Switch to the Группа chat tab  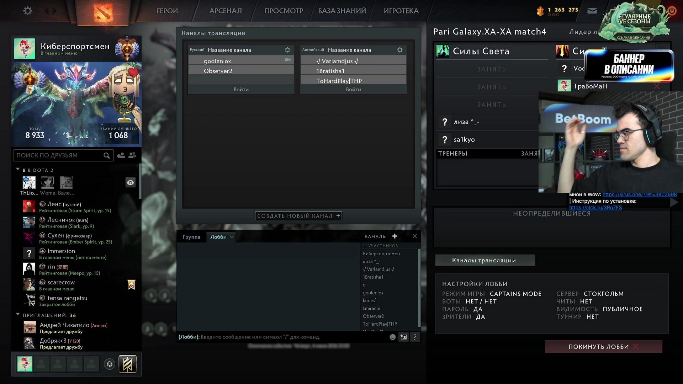pyautogui.click(x=191, y=237)
